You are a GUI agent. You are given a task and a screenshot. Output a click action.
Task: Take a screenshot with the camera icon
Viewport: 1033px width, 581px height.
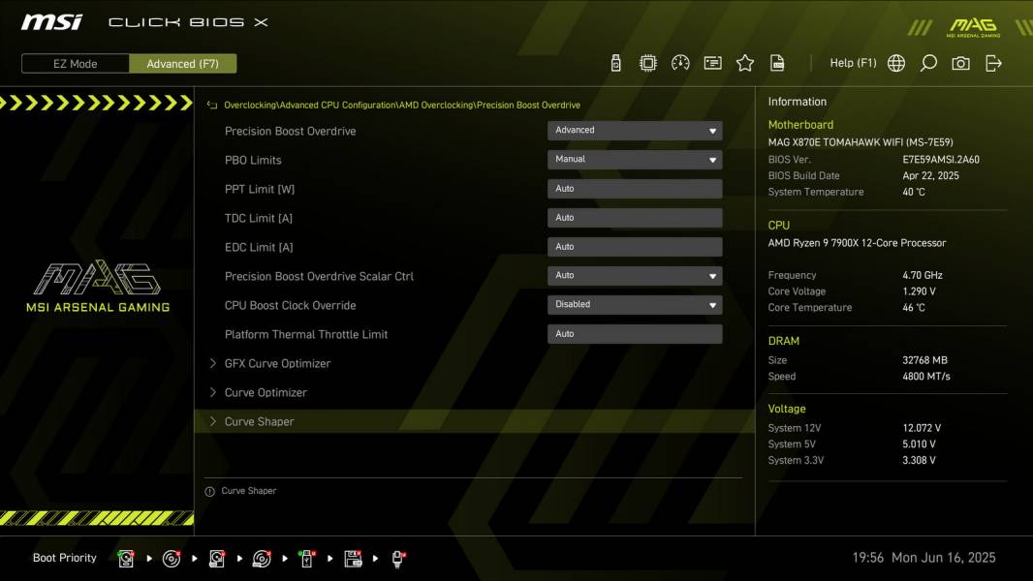(960, 63)
